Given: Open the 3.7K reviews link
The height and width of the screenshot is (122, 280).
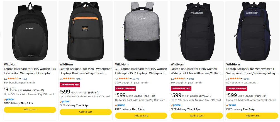Looking at the screenshot, I should coord(136,79).
